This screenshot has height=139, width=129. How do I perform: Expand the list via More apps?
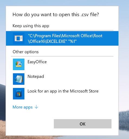pos(25,107)
